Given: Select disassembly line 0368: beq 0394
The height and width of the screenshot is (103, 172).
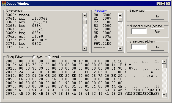Looking at the screenshot, I should coord(23,26).
